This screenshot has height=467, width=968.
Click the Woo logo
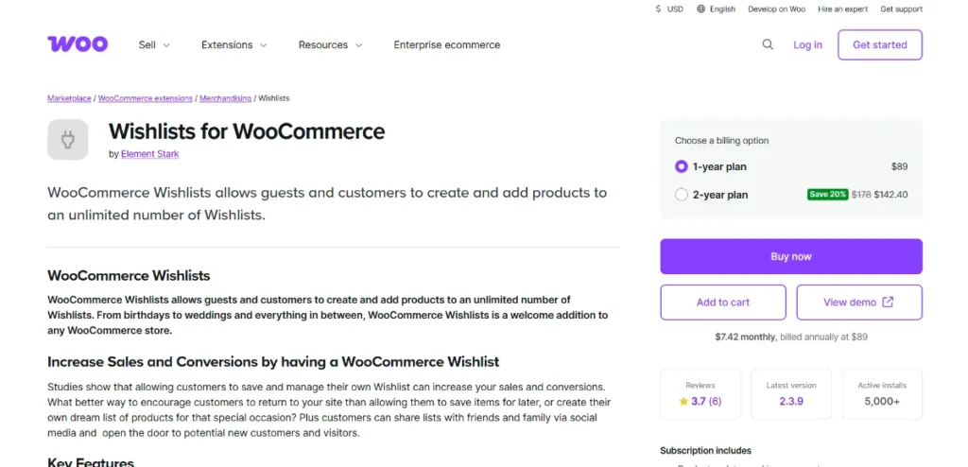(x=78, y=44)
